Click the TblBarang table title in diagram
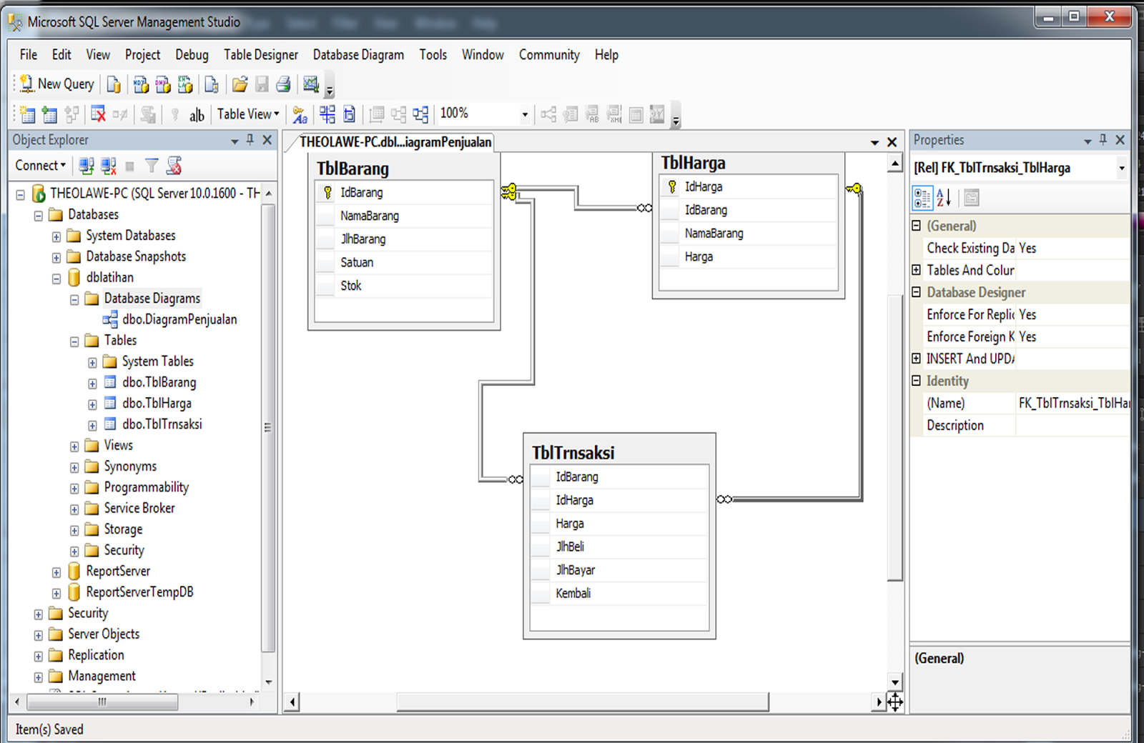1144x743 pixels. [353, 169]
